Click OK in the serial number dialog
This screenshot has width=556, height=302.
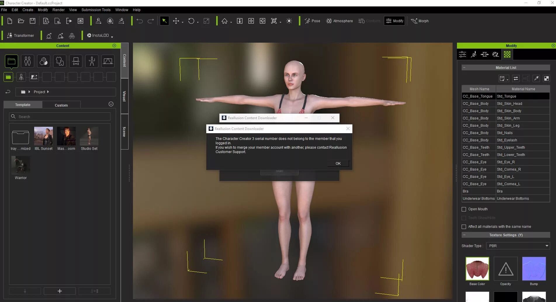(338, 164)
